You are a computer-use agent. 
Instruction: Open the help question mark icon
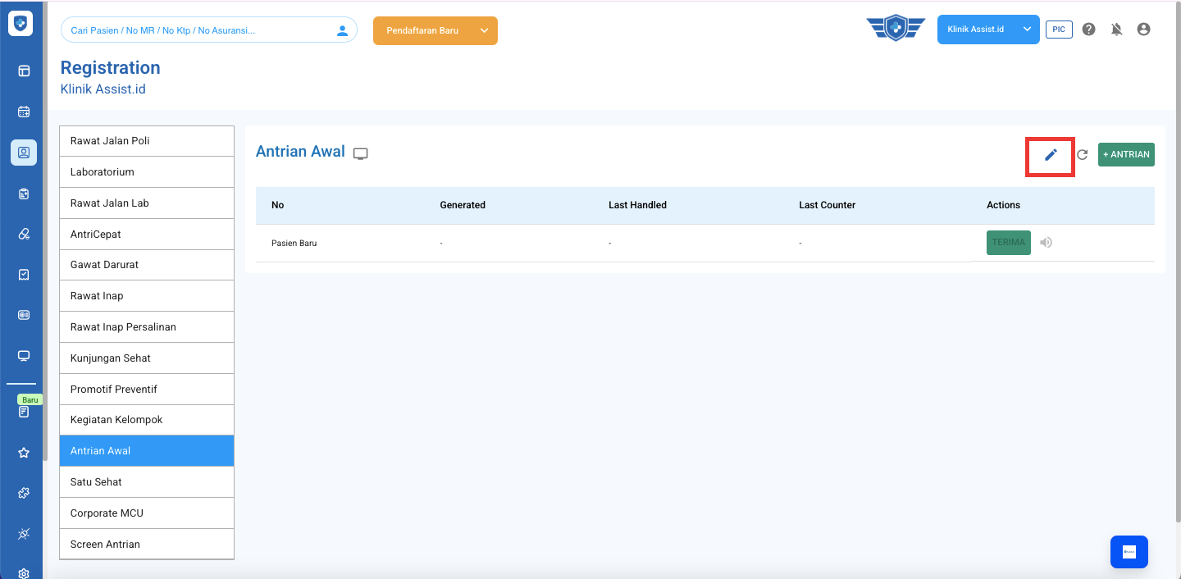(1088, 30)
